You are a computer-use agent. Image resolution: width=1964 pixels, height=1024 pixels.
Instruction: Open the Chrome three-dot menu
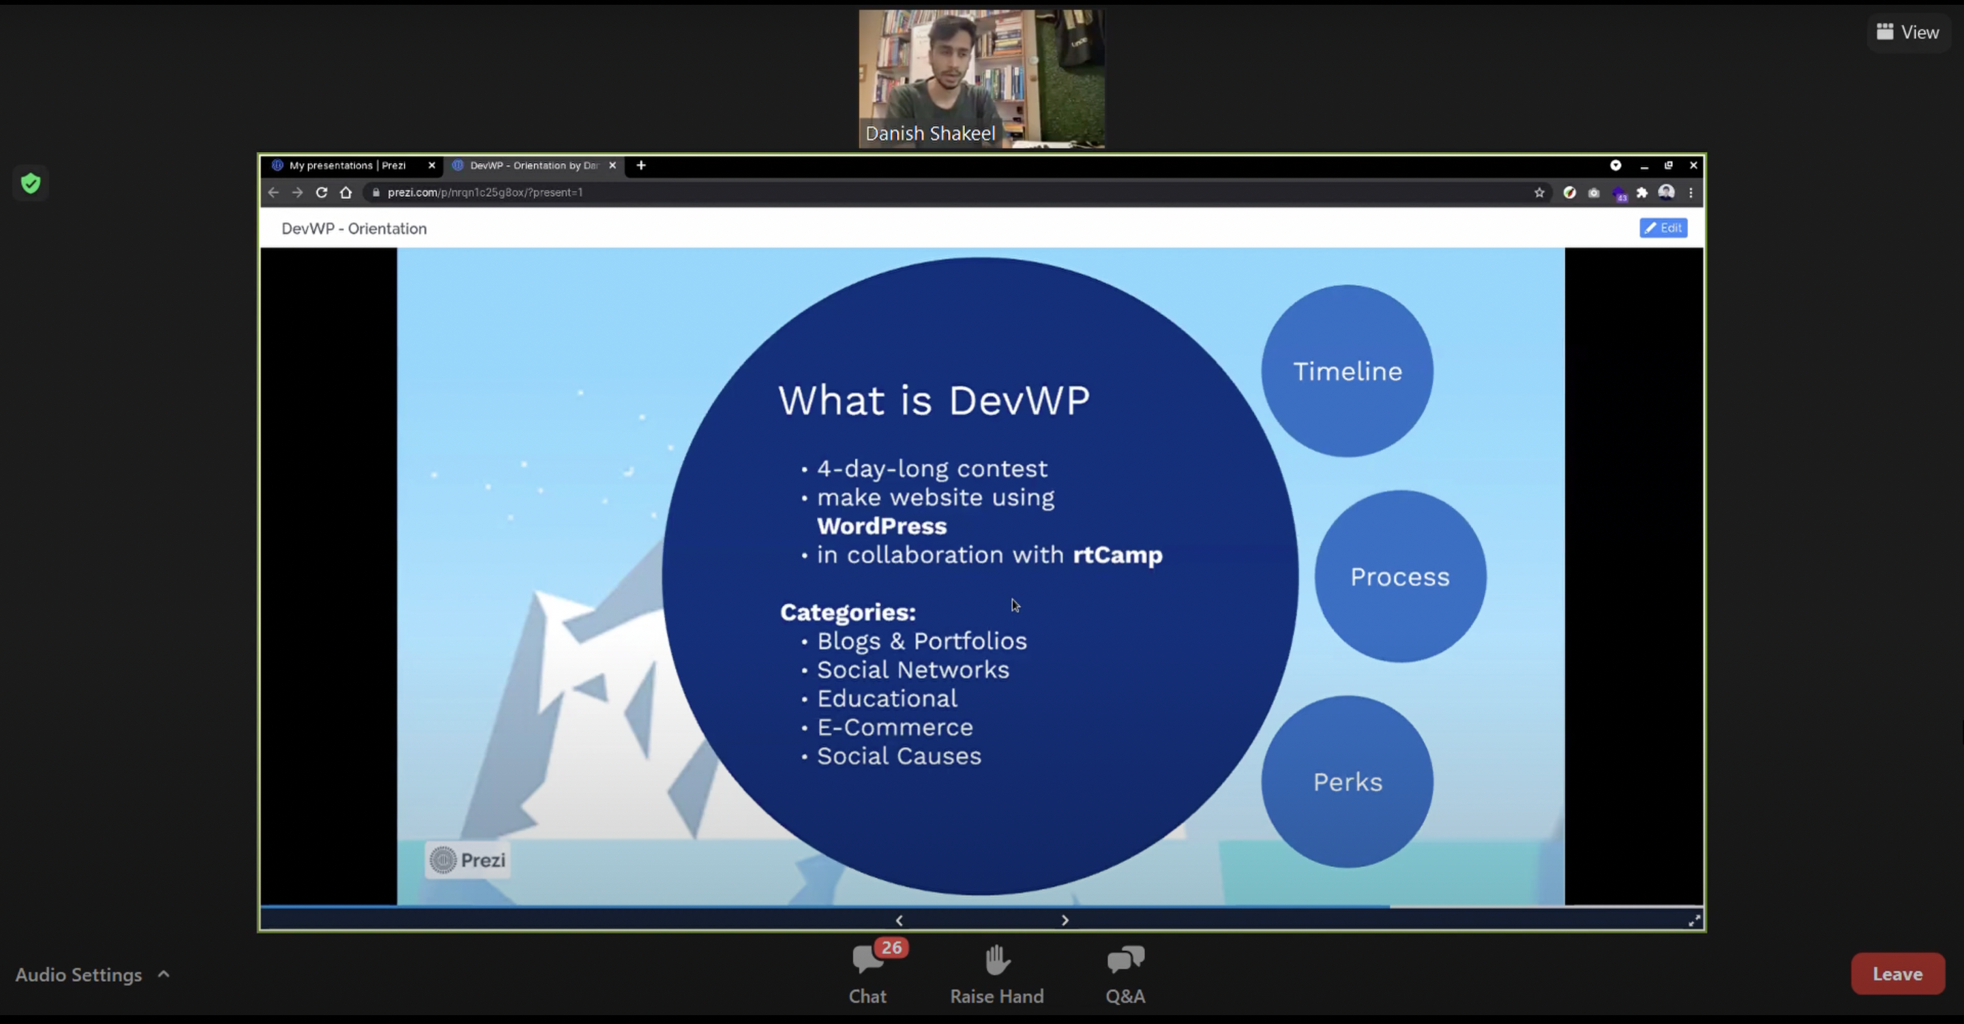tap(1691, 193)
